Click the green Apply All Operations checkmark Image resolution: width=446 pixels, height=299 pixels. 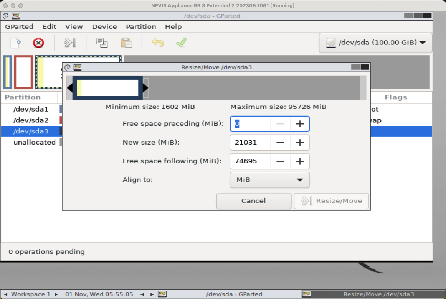point(181,43)
